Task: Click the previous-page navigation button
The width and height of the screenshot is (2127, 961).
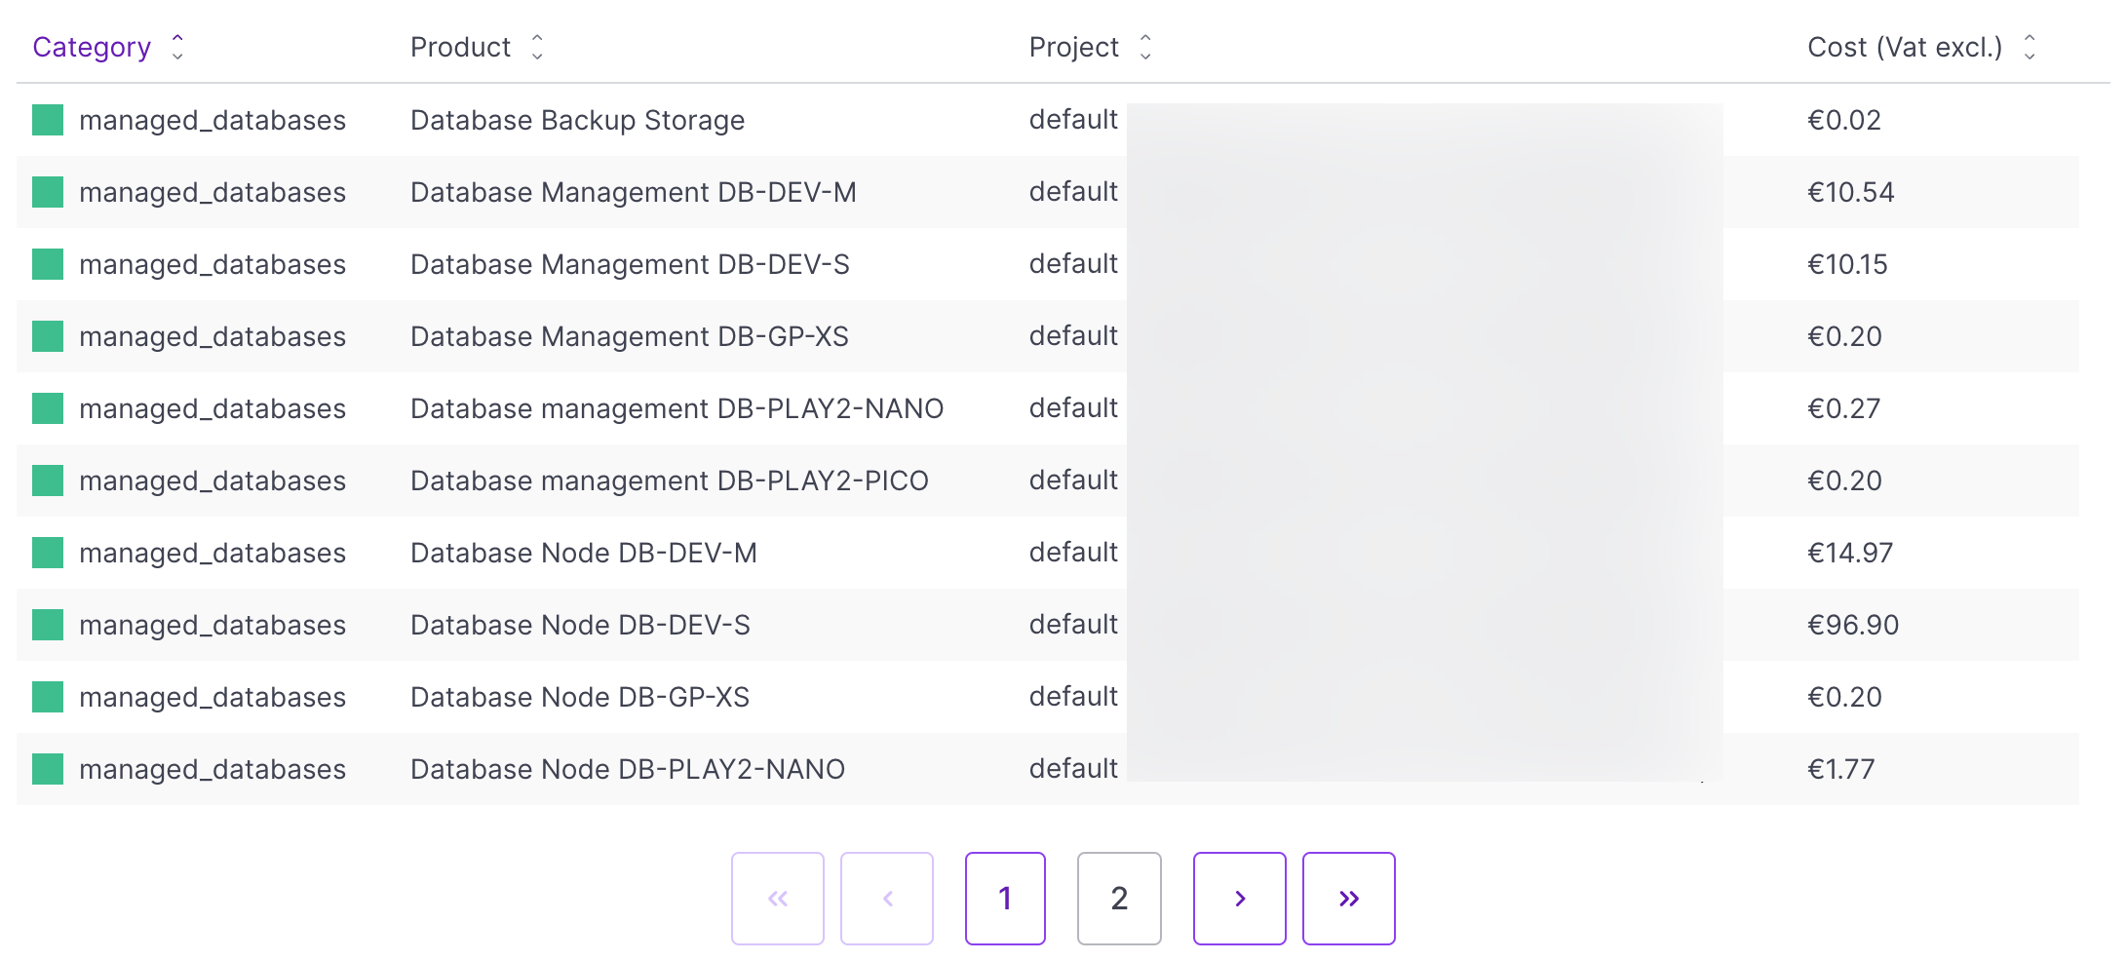Action: tap(886, 898)
